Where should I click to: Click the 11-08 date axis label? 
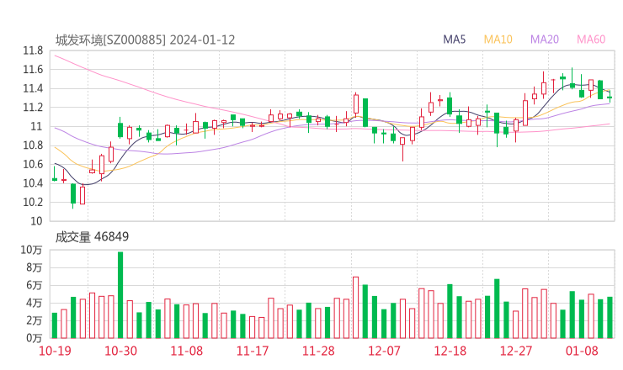tap(187, 351)
